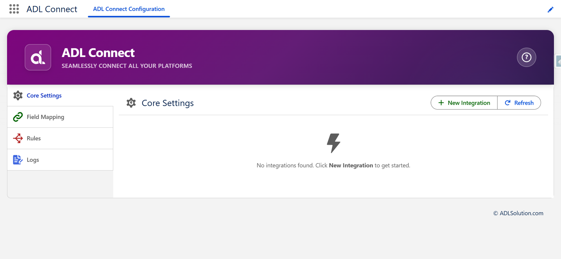View the Logs section

point(60,160)
